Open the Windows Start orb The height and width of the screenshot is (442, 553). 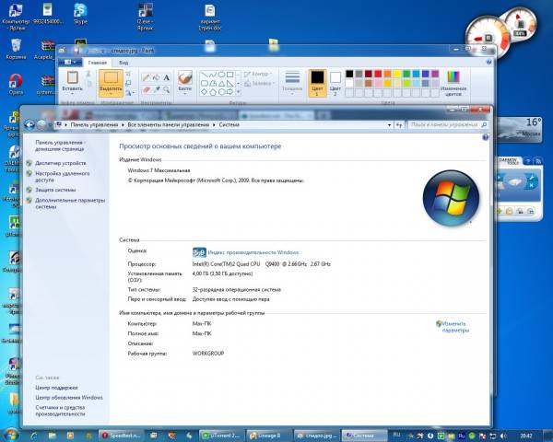(10, 435)
